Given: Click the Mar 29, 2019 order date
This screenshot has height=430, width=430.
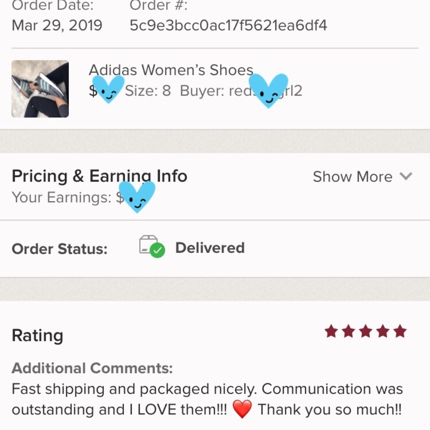Looking at the screenshot, I should click(57, 25).
